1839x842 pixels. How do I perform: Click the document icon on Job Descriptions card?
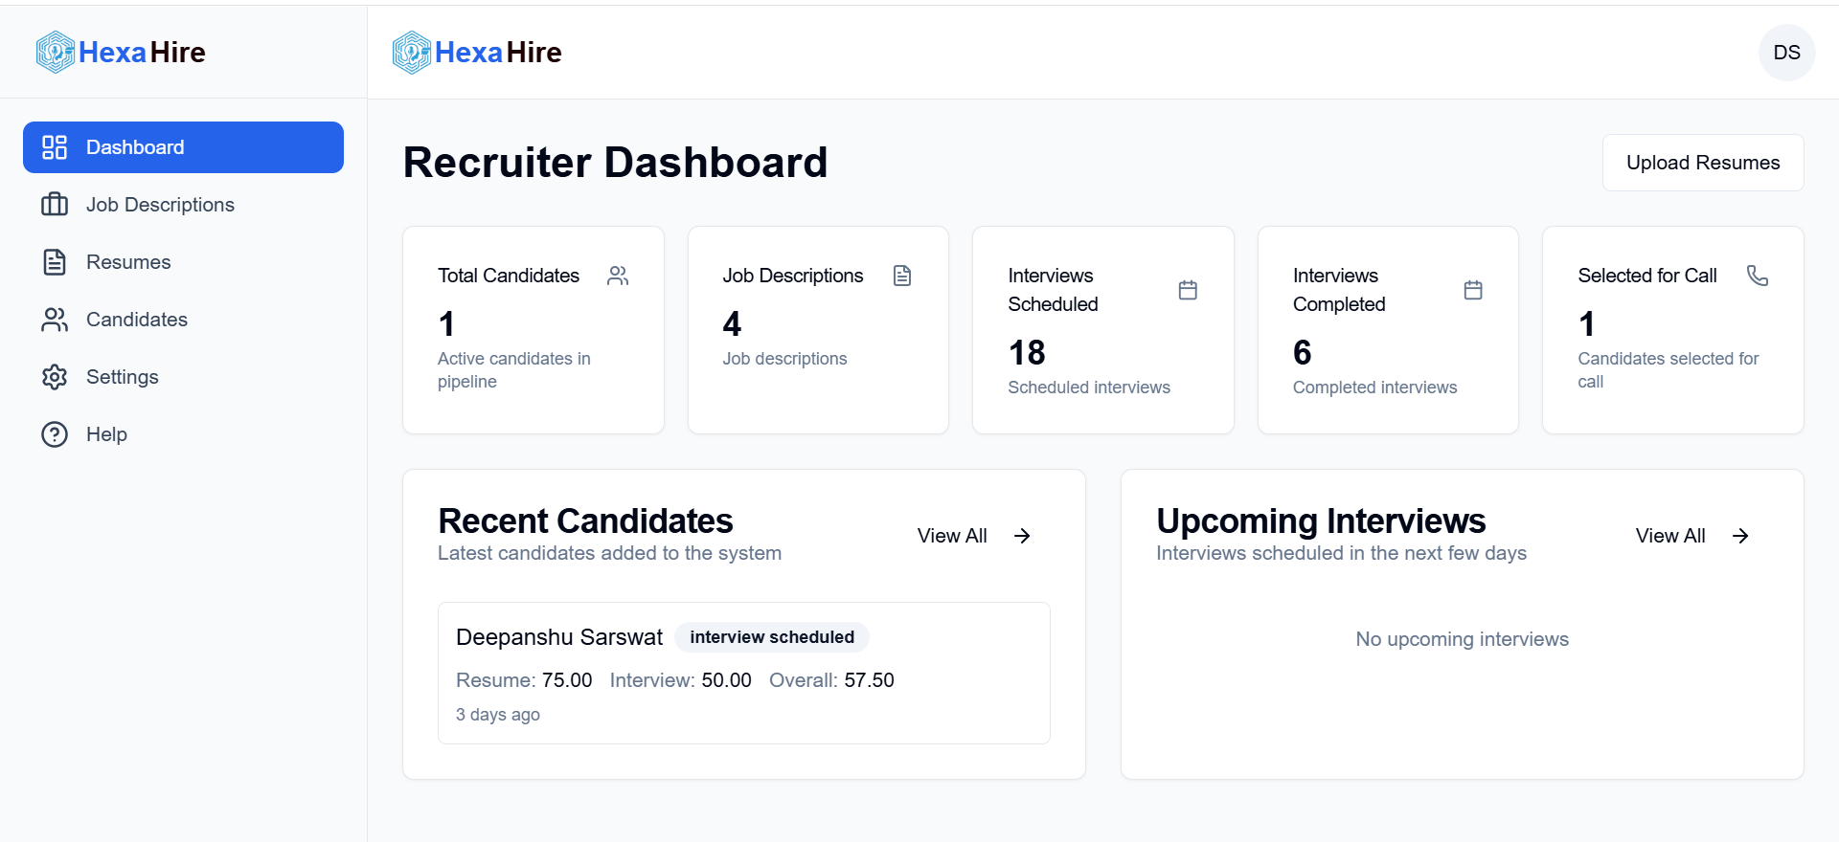(x=902, y=275)
